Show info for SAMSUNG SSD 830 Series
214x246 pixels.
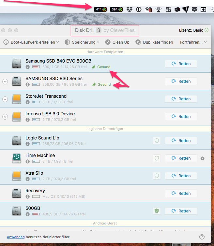tap(27, 85)
